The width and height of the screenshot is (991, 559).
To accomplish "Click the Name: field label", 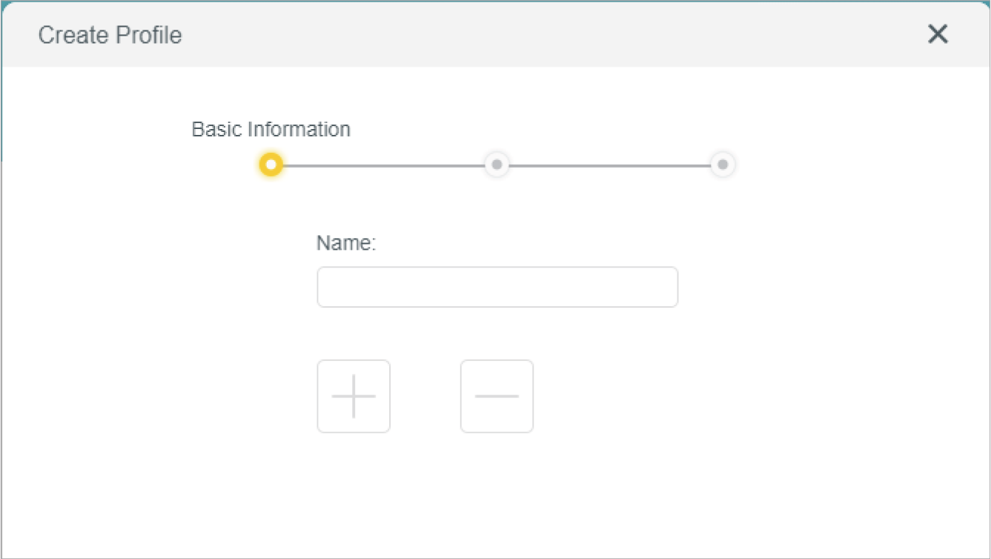I will click(346, 243).
